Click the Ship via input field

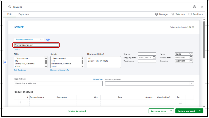pos(147,54)
